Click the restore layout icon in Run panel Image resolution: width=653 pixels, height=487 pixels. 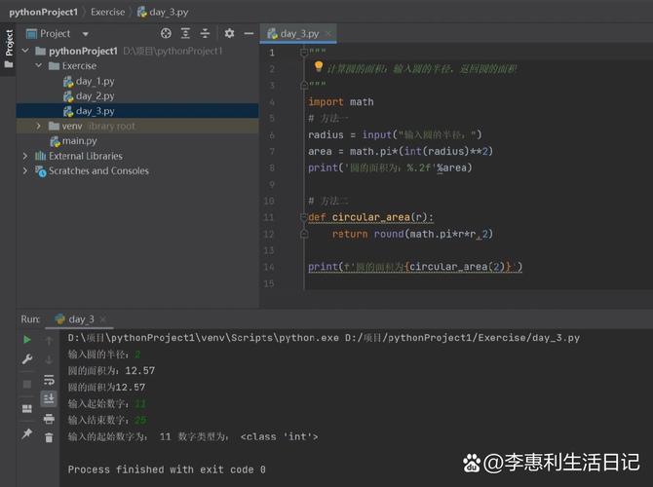pyautogui.click(x=27, y=408)
